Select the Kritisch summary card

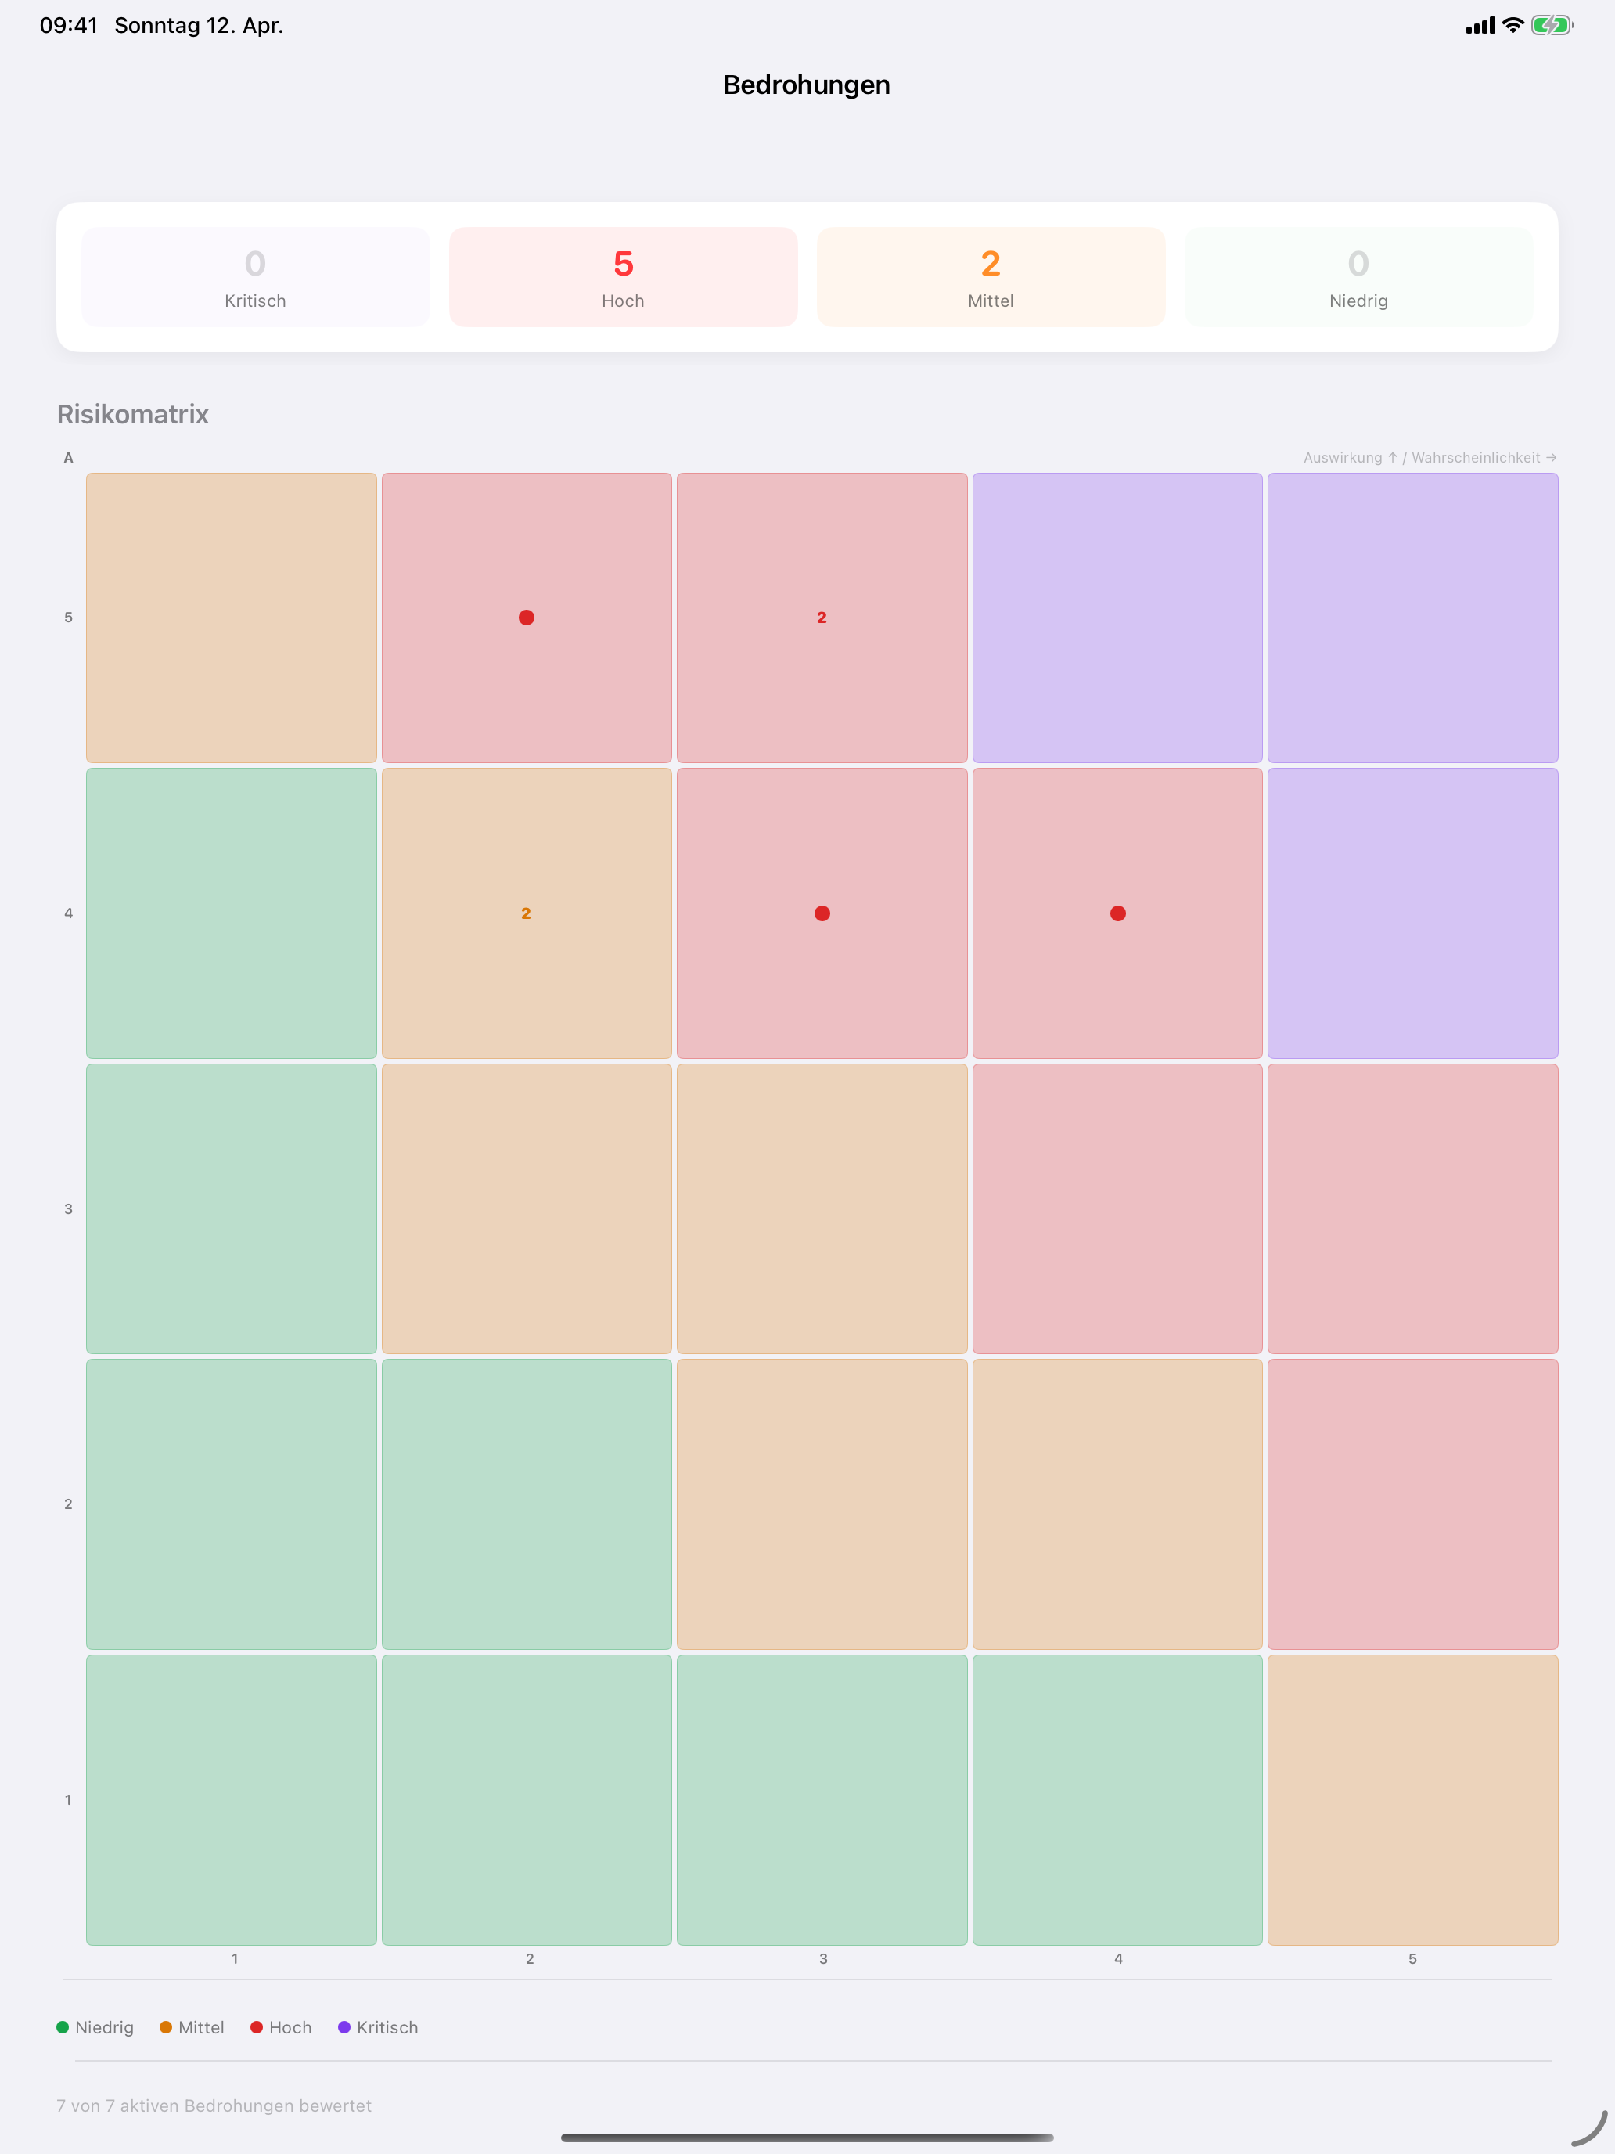(255, 276)
